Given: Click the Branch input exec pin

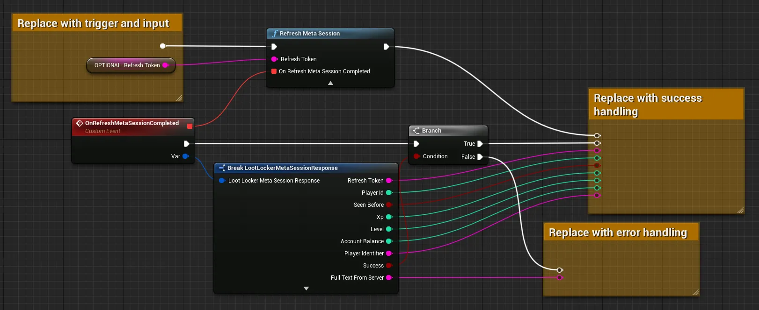Looking at the screenshot, I should [x=416, y=144].
